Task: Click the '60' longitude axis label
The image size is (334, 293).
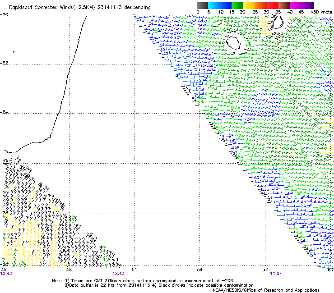Action: pyautogui.click(x=330, y=270)
